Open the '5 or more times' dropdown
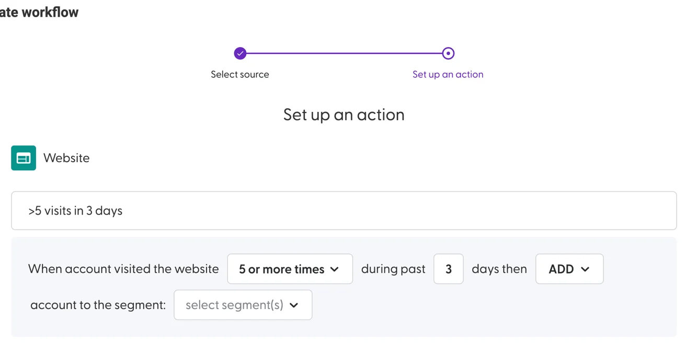The image size is (686, 352). (290, 269)
